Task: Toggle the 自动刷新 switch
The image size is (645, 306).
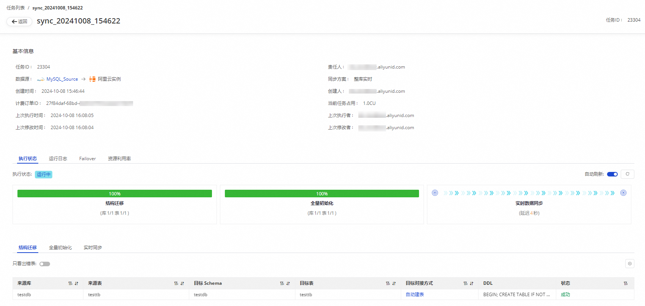Action: tap(612, 174)
